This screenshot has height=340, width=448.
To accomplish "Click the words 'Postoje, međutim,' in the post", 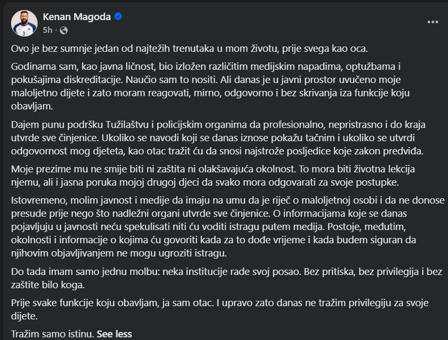I will click(367, 226).
